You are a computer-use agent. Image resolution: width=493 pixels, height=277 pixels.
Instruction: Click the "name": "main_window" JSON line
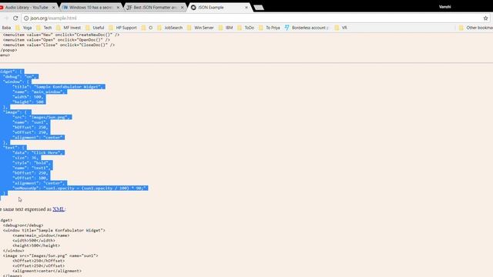[39, 92]
